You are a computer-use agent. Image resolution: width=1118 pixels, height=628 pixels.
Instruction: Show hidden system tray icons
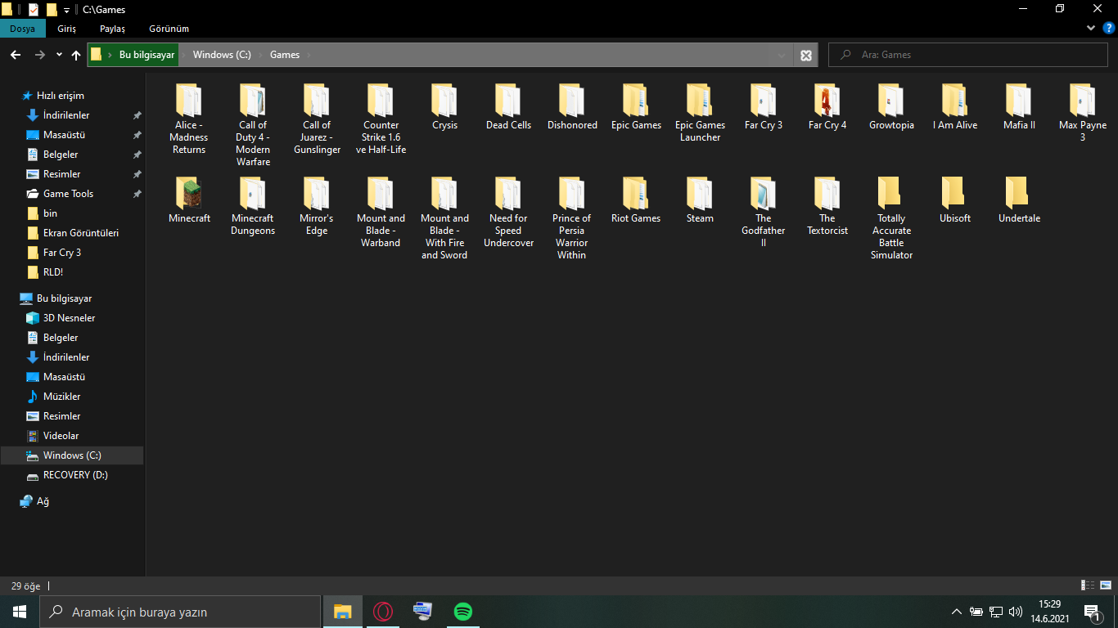coord(956,612)
